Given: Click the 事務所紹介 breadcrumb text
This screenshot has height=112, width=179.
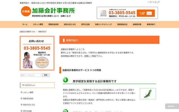Looking at the screenshot, I should click(43, 32).
